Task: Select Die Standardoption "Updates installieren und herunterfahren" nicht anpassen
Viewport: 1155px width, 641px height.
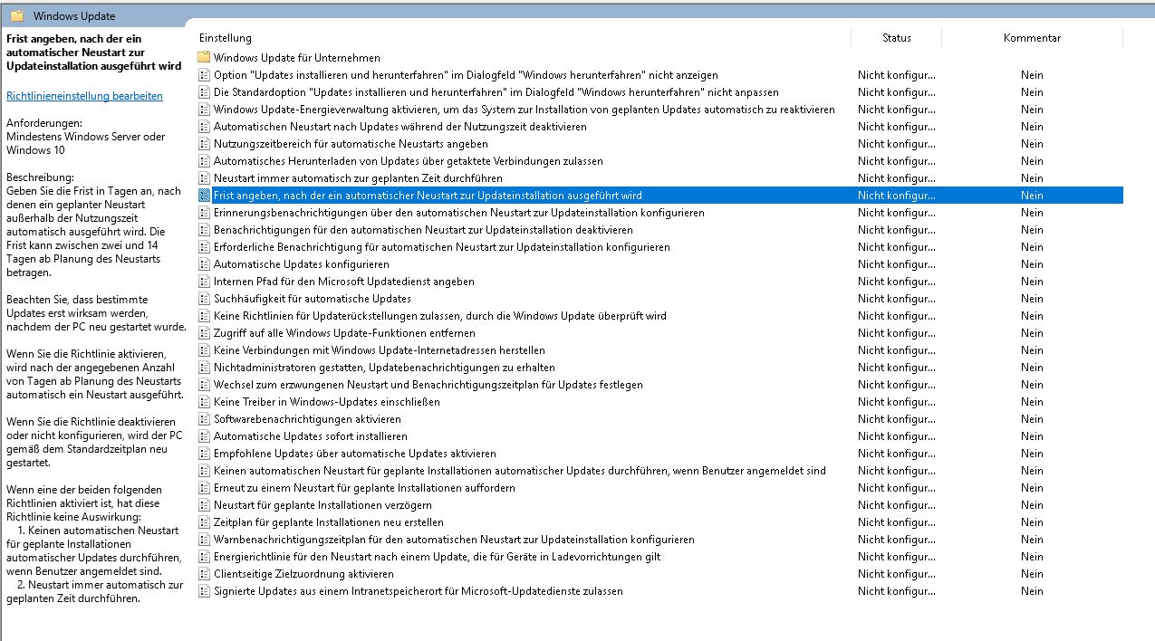Action: pyautogui.click(x=496, y=92)
